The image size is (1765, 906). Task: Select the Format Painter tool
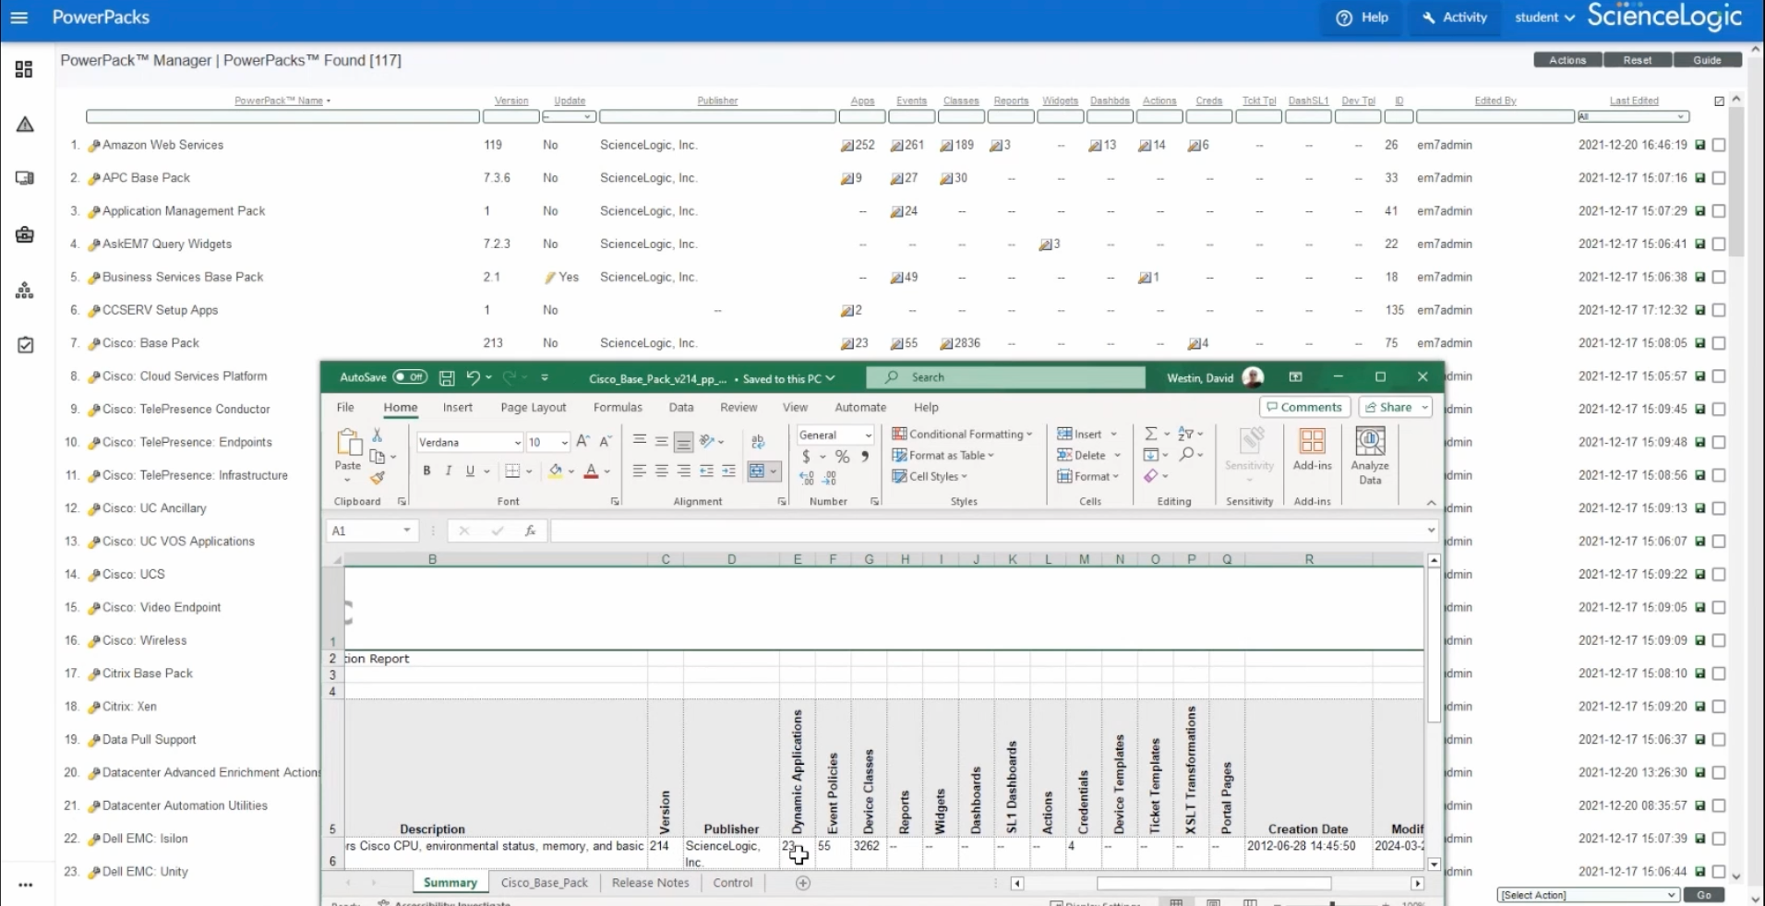point(378,478)
